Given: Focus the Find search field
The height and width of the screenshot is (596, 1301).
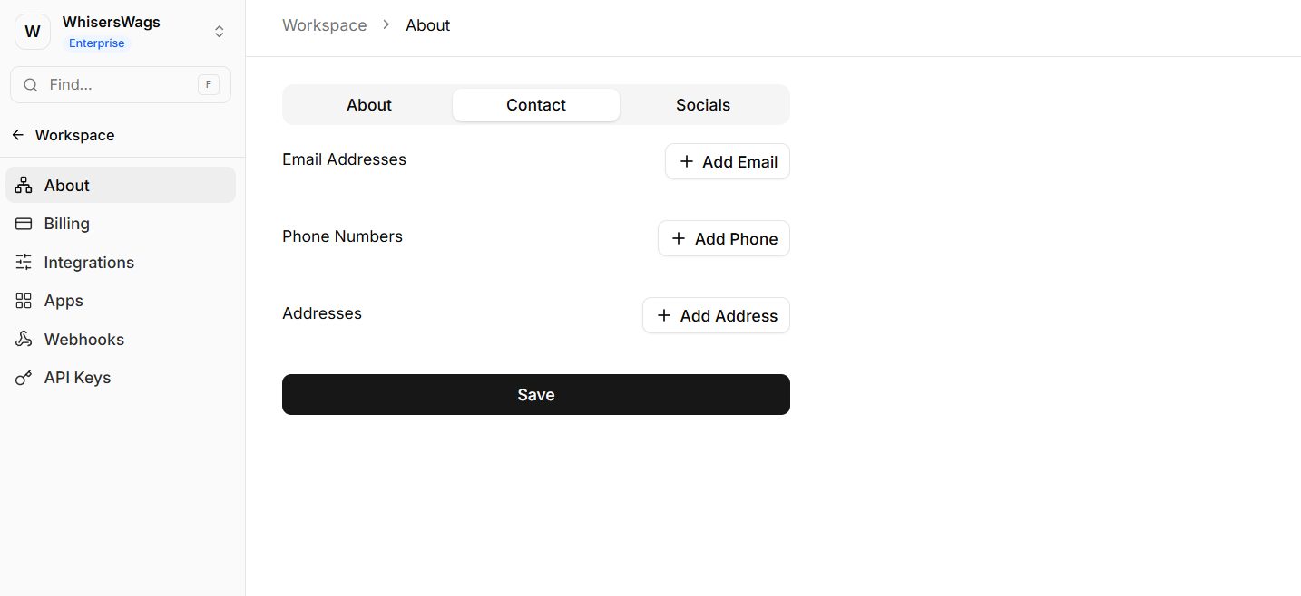Looking at the screenshot, I should [118, 85].
